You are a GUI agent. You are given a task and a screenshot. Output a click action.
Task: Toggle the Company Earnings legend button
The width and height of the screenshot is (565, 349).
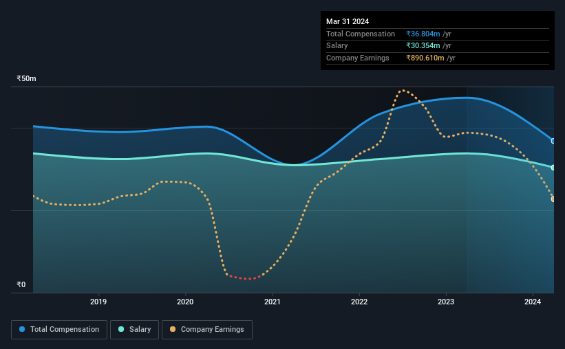[207, 330]
